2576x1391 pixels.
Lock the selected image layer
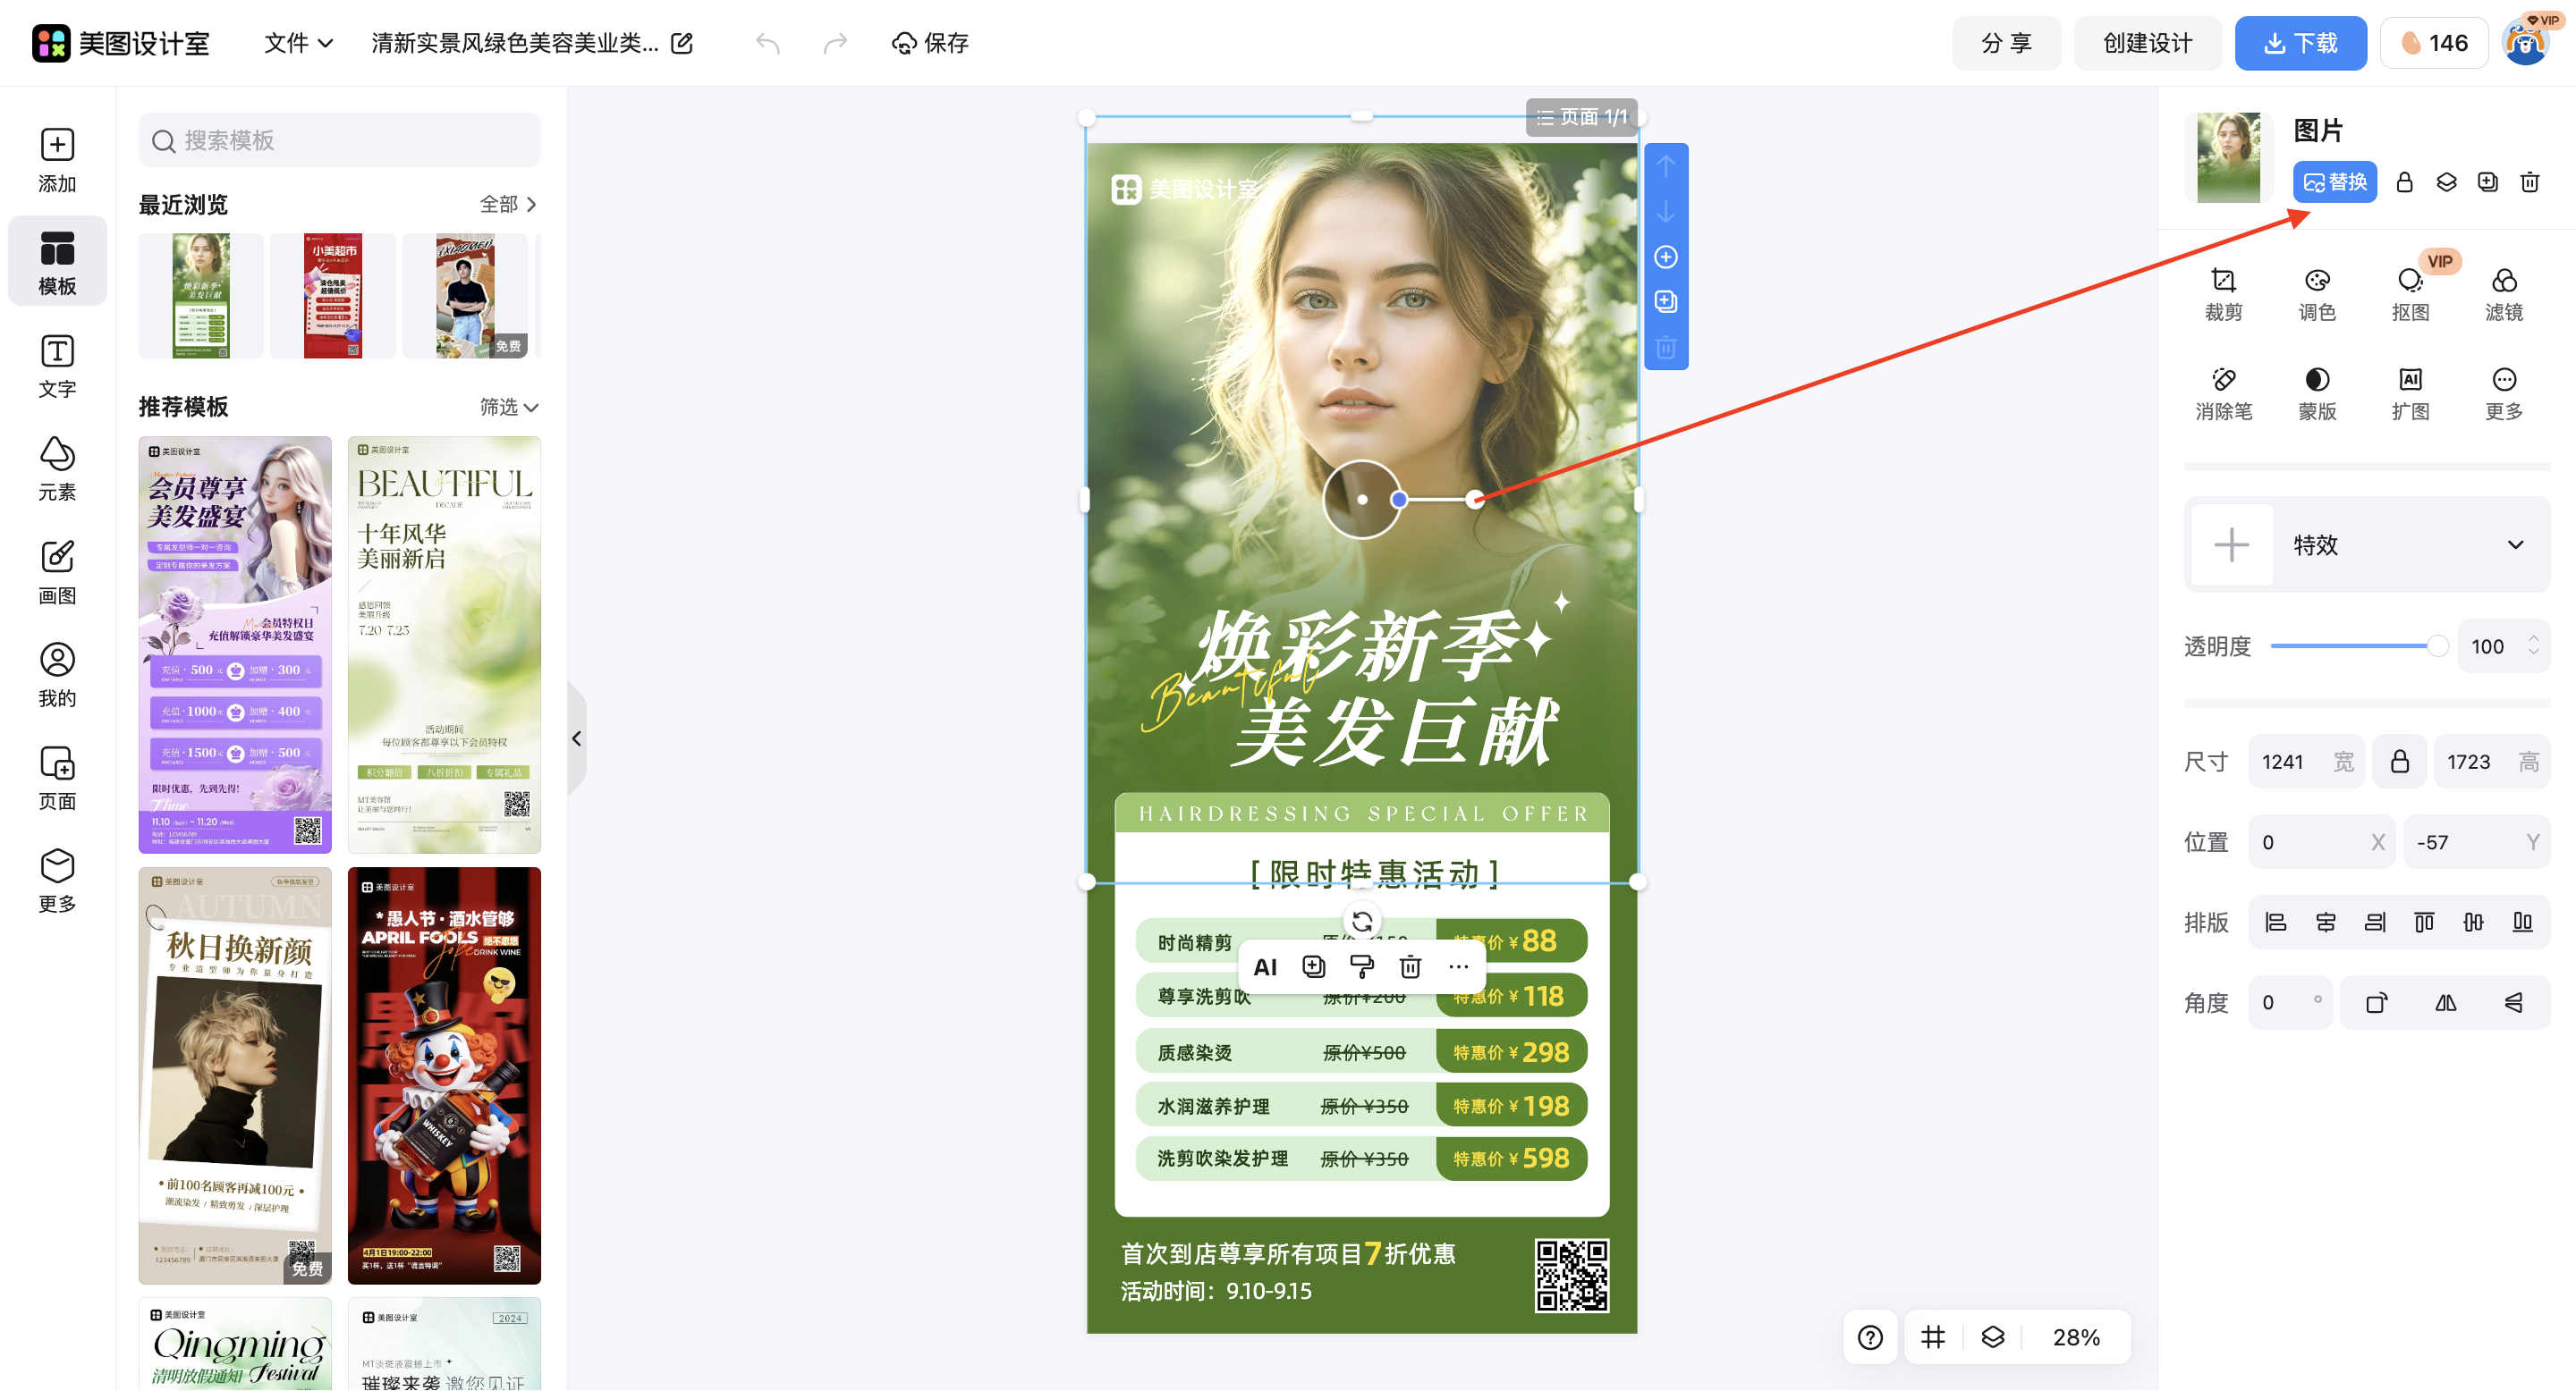coord(2405,181)
